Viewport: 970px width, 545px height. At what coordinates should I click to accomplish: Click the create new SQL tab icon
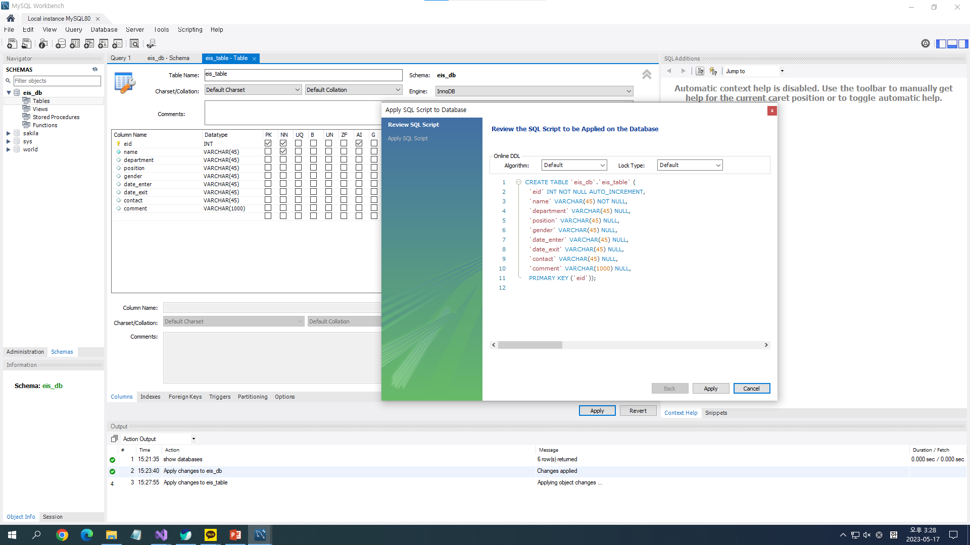[x=12, y=44]
